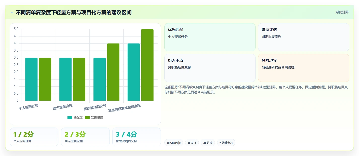Screen dimensions: 359x156
Task: Click the 2.5 y-axis value
Action: coord(16,65)
